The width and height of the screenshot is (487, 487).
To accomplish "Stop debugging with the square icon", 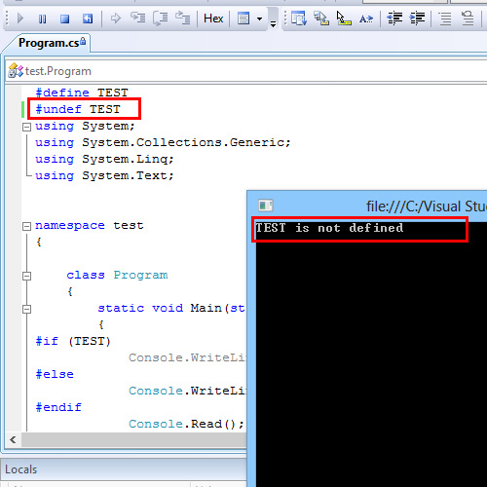I will (x=65, y=19).
